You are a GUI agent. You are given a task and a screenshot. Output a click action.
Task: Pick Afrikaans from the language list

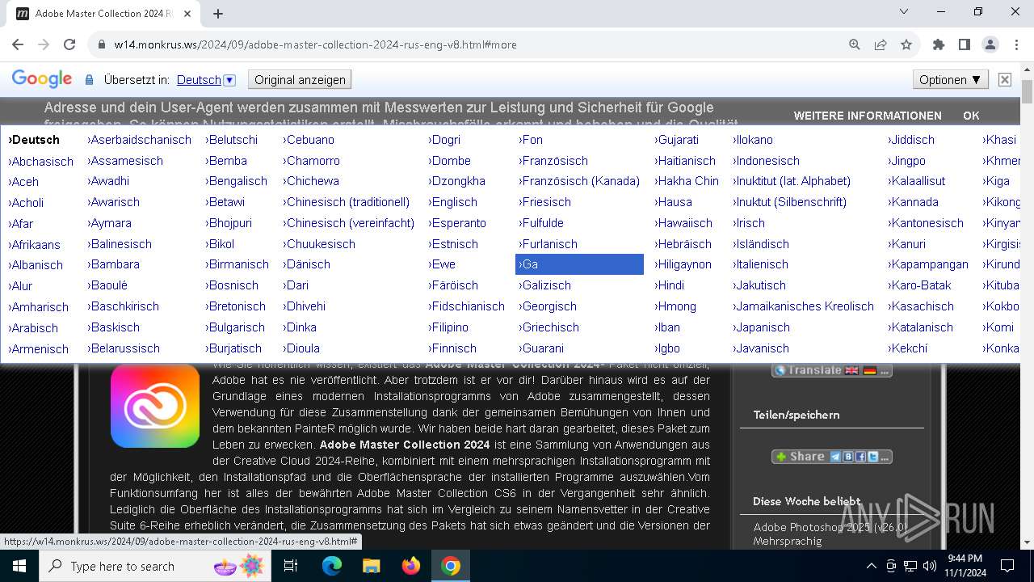(34, 245)
